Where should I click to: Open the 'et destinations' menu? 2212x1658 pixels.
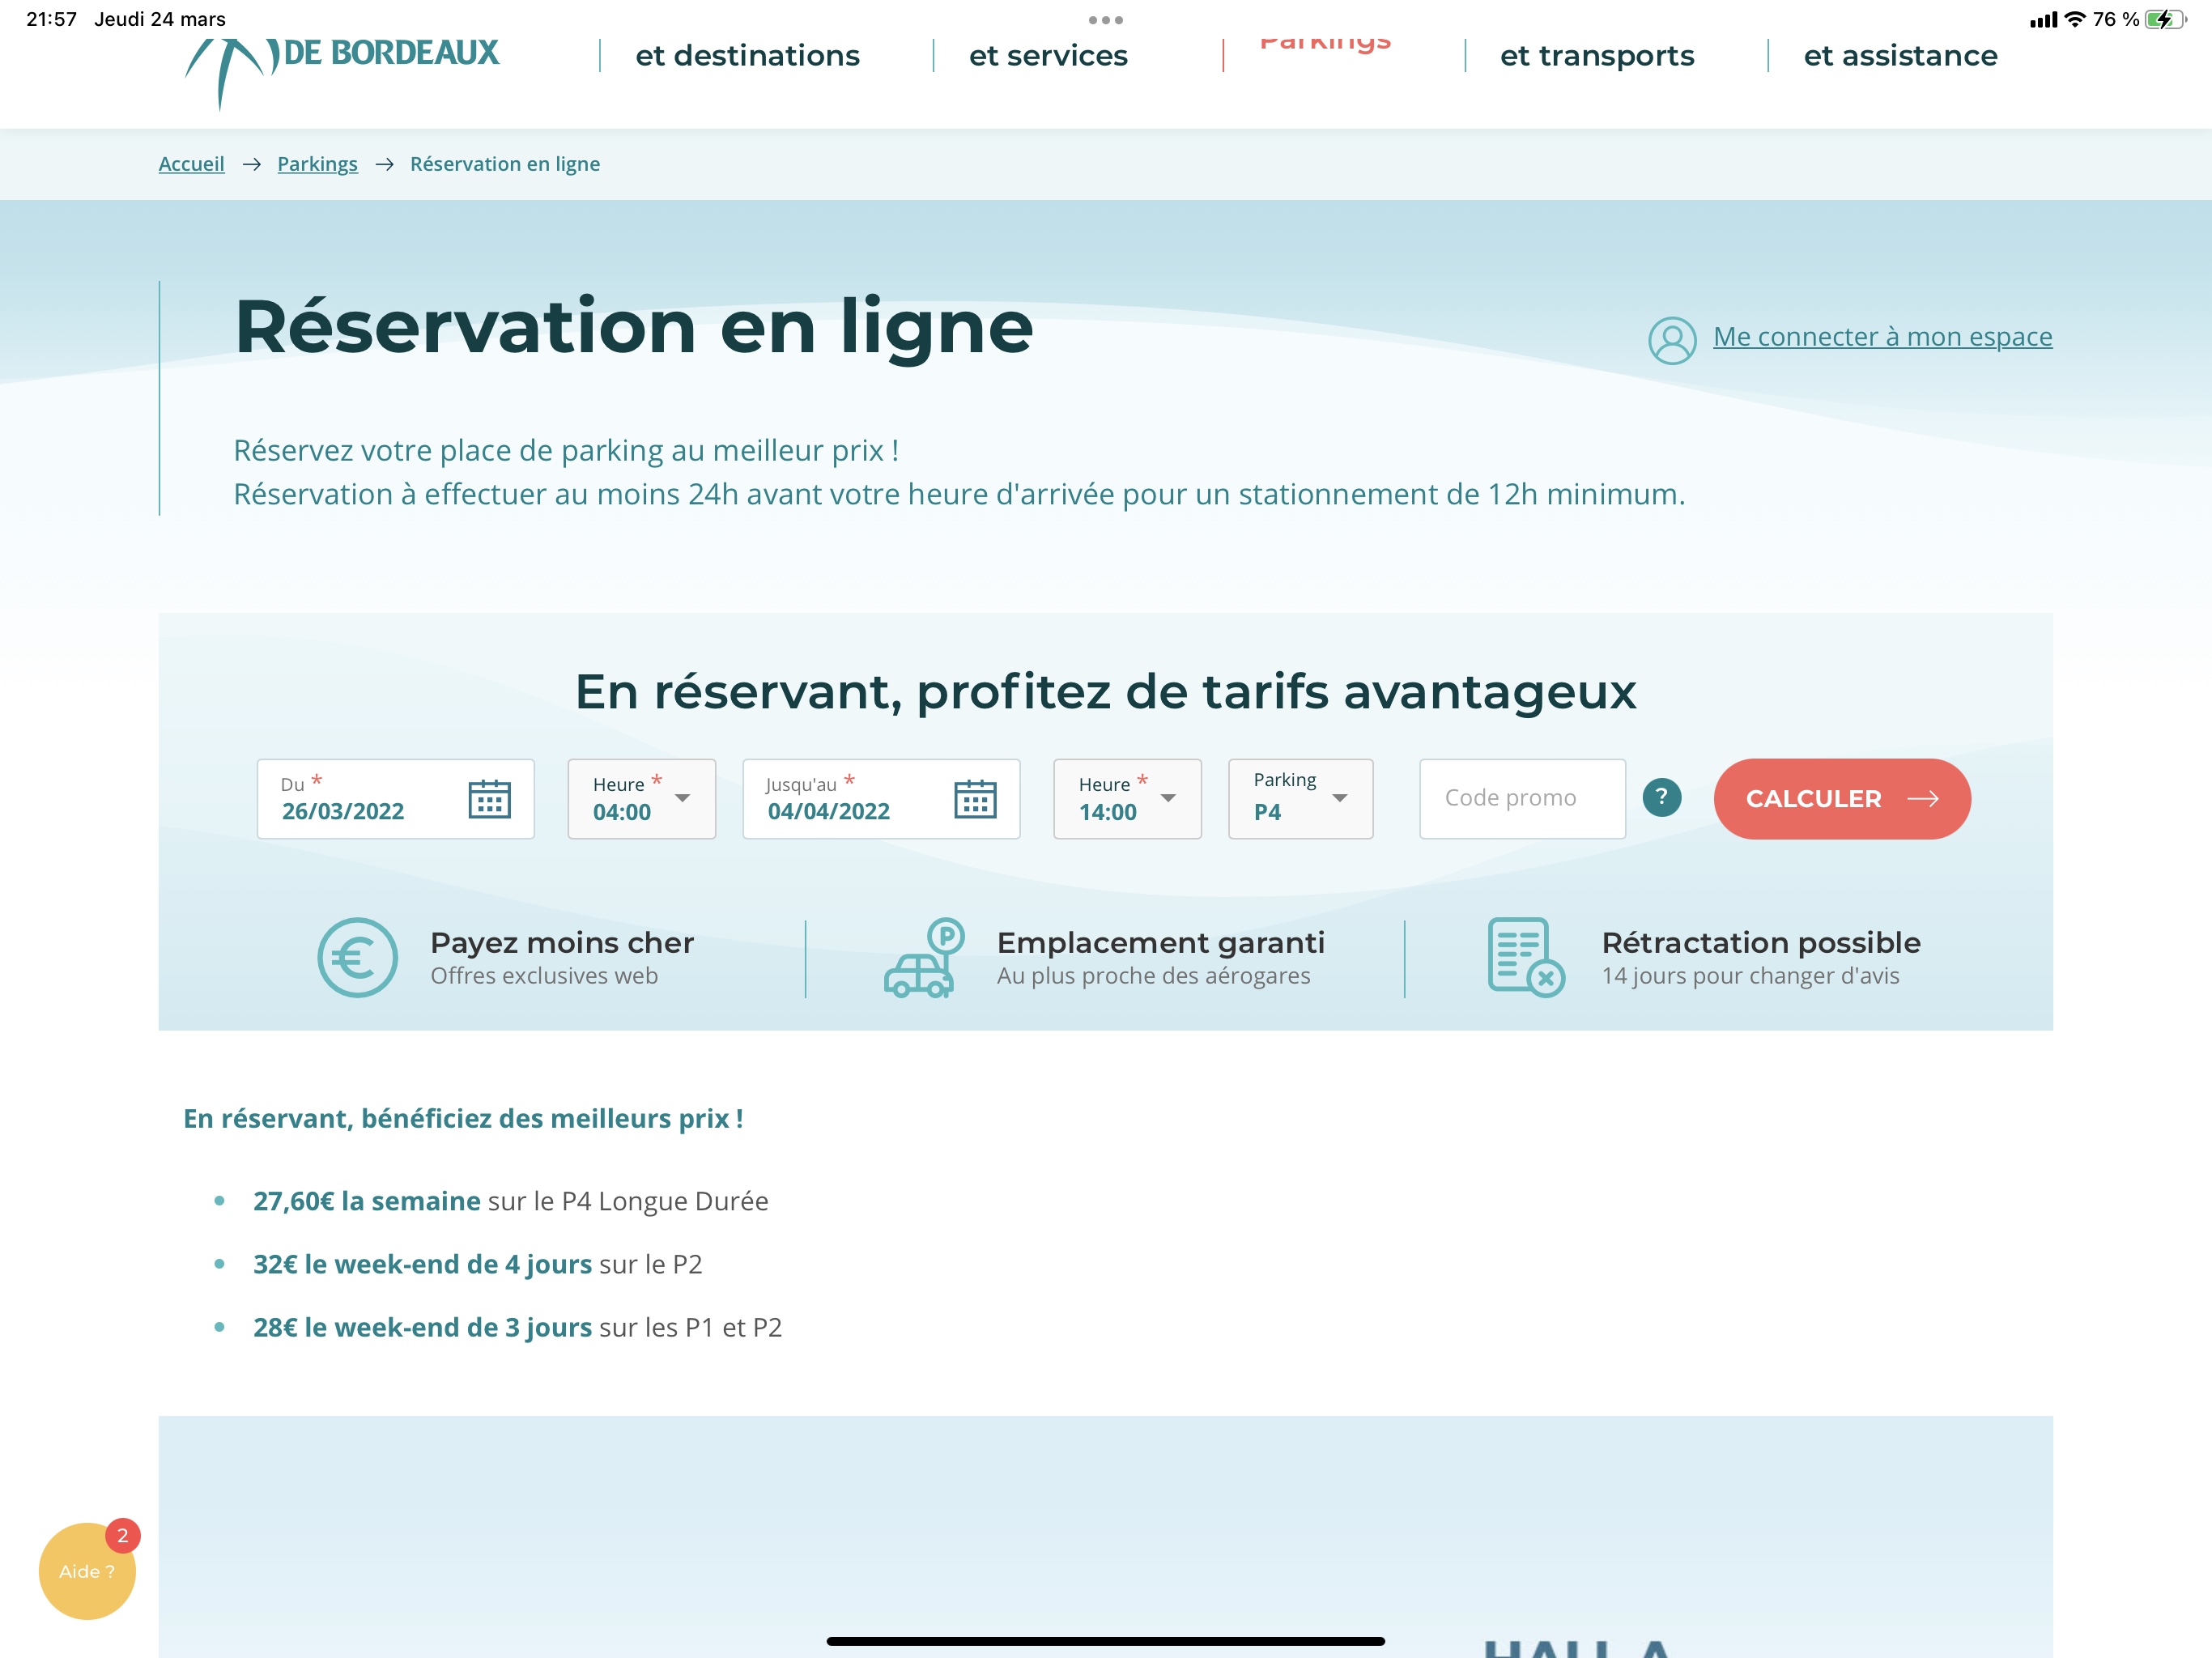(x=747, y=56)
